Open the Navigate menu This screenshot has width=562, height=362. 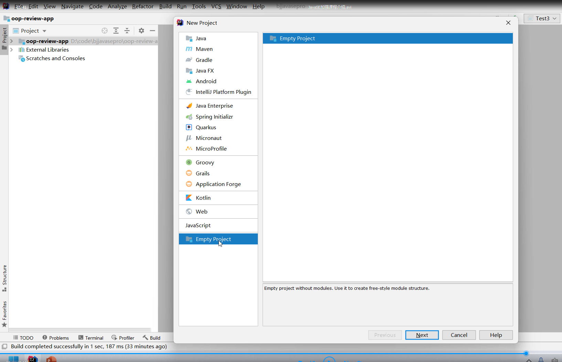tap(72, 6)
